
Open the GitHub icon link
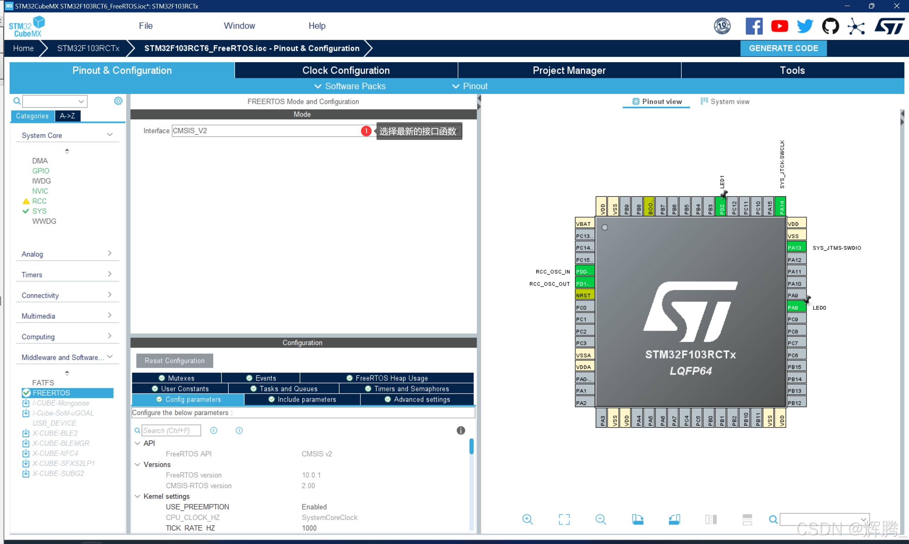(830, 26)
